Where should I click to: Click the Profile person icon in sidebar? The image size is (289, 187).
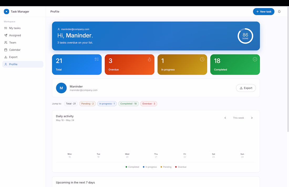pos(6,64)
